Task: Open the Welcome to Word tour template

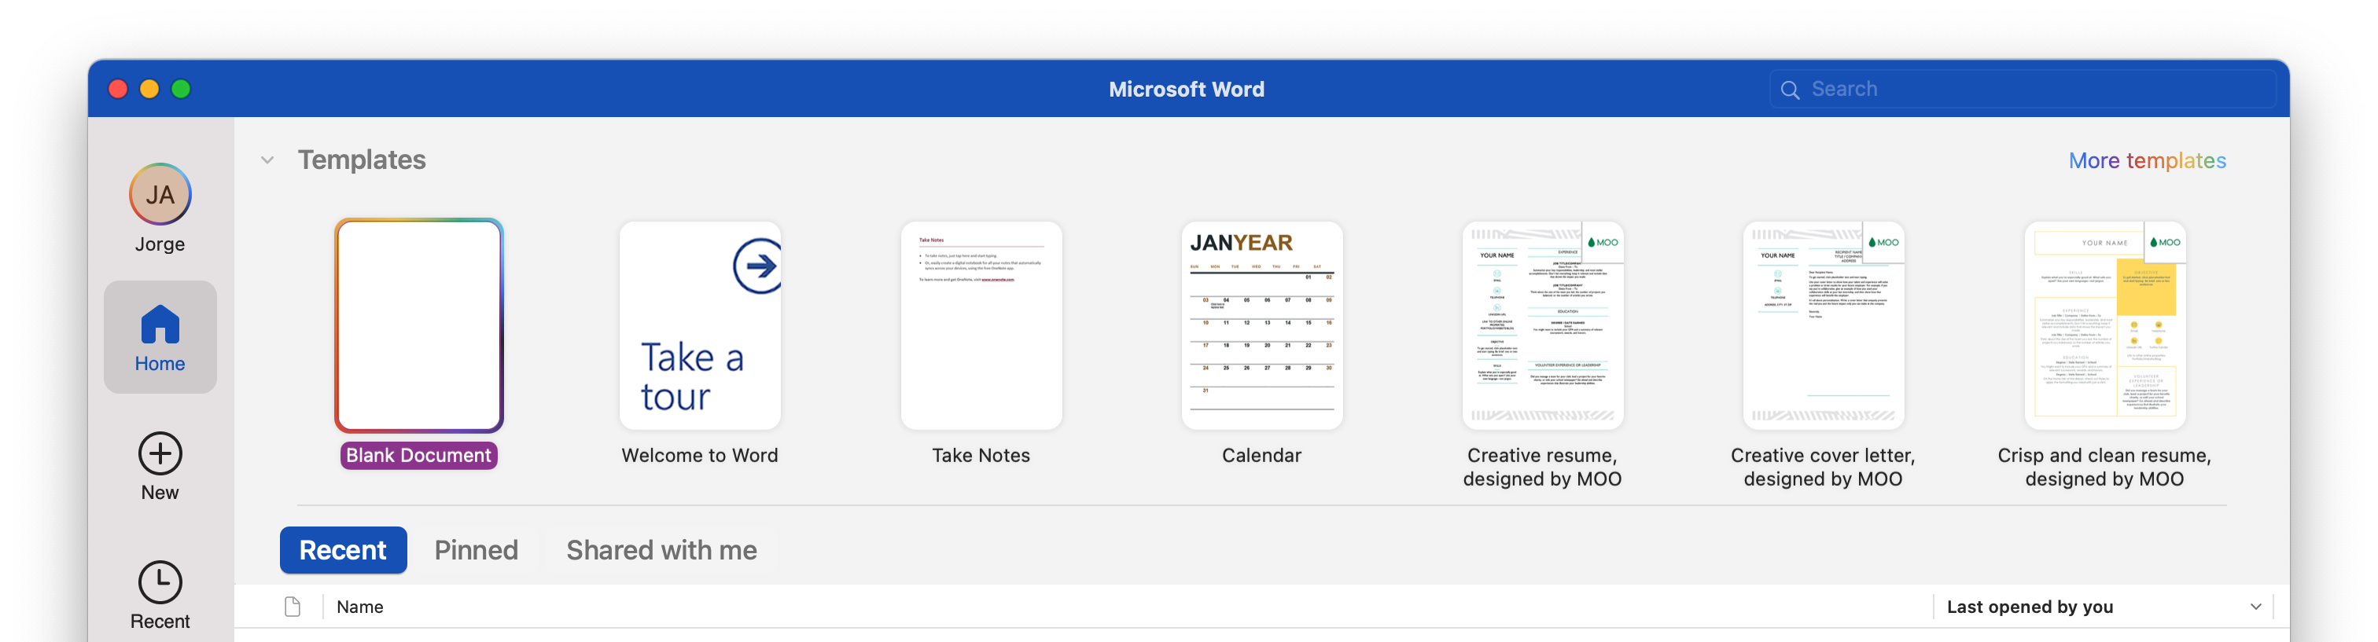Action: 700,325
